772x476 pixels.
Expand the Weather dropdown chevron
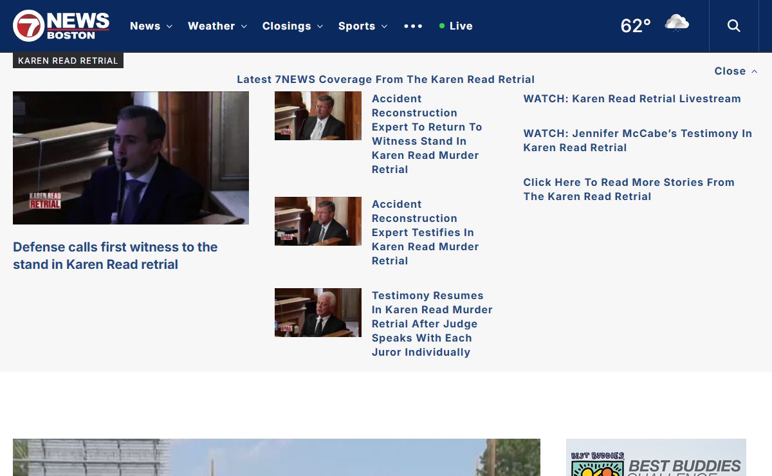click(244, 26)
